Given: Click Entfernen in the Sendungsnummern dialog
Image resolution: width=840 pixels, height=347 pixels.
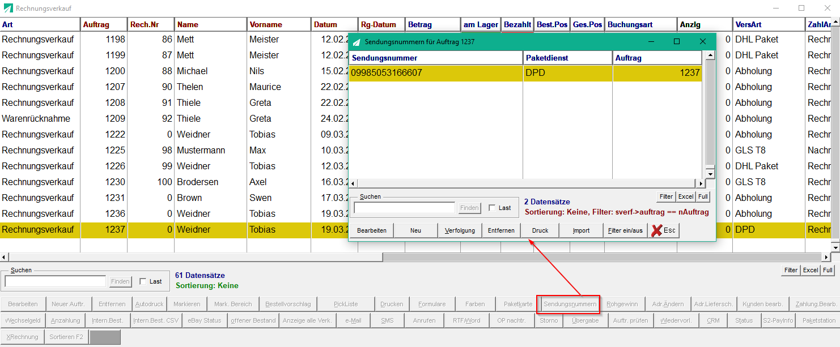Looking at the screenshot, I should (x=501, y=230).
